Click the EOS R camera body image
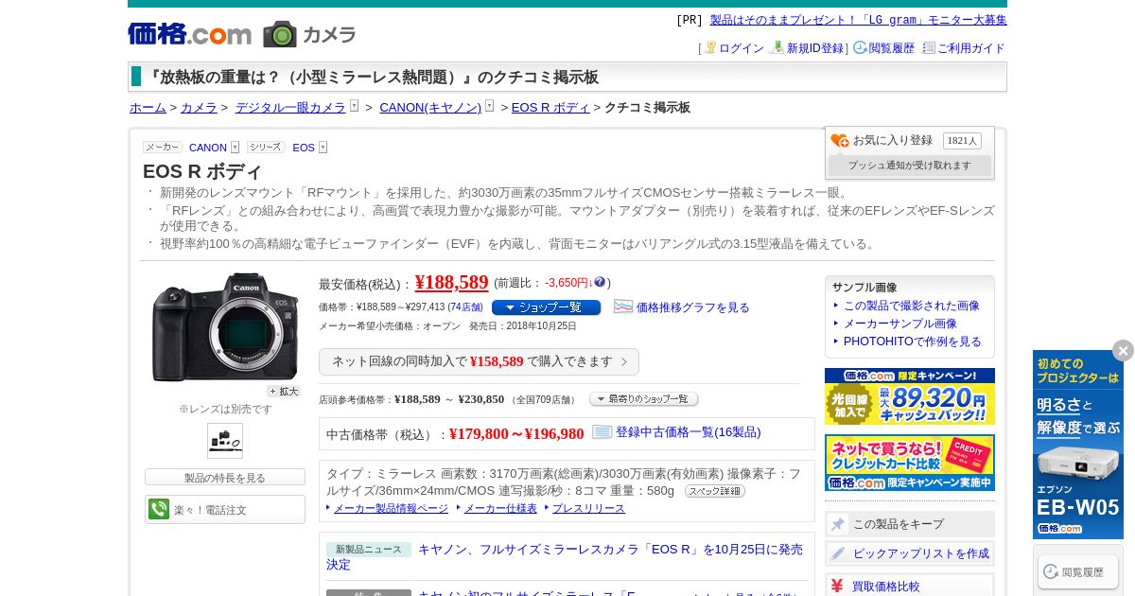Screen dimensions: 1135x596 coord(225,327)
